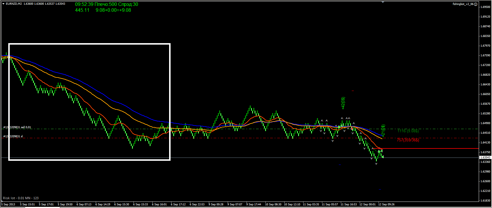
Task: Click the 1.61830 price scale label
Action: 485,200
